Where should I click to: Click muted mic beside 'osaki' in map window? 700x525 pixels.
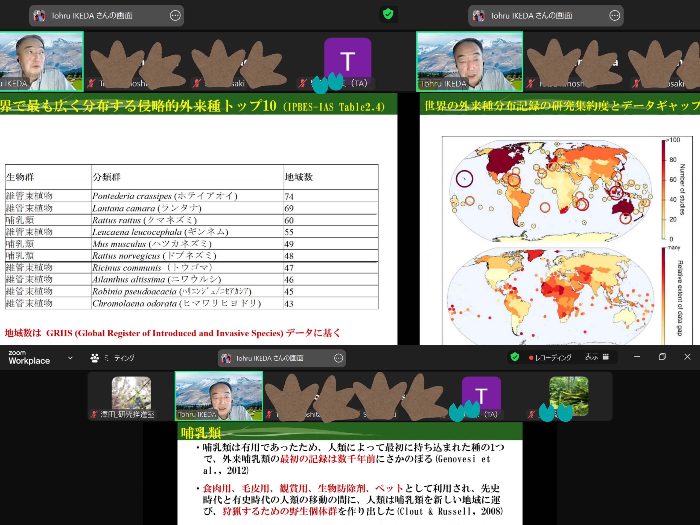click(x=635, y=83)
